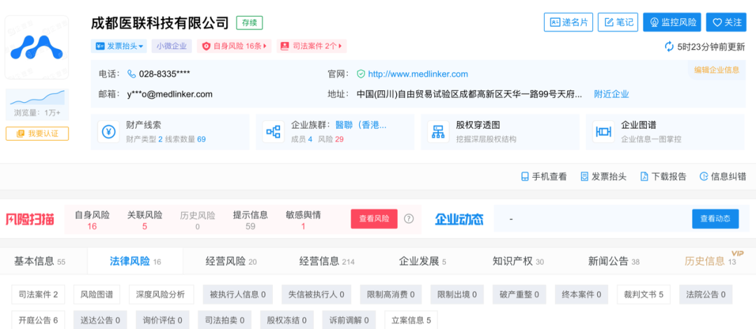Click the 存续 status tag
756x329 pixels.
pyautogui.click(x=249, y=22)
